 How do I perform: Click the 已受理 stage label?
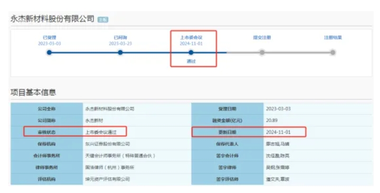50,38
